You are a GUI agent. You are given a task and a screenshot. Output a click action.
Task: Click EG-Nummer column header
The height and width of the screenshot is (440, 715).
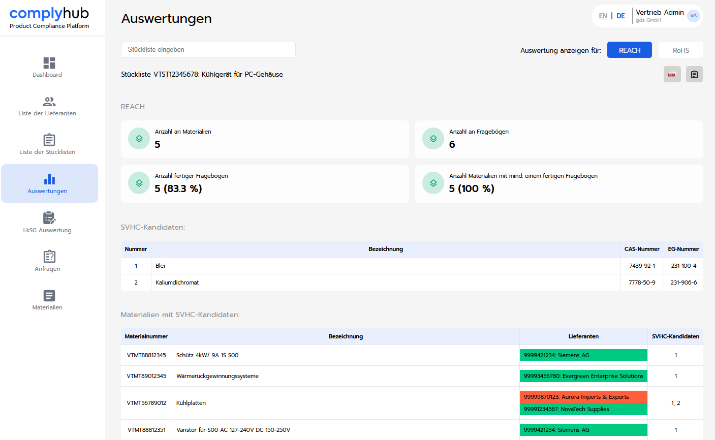click(x=683, y=249)
